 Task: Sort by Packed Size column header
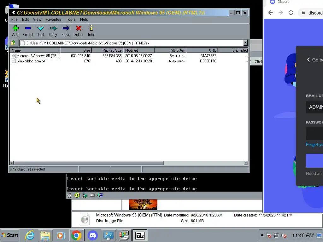click(108, 50)
